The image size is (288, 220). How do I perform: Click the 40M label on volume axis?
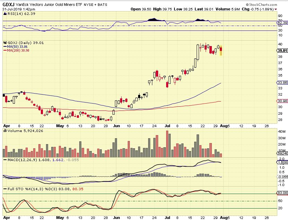click(282, 132)
